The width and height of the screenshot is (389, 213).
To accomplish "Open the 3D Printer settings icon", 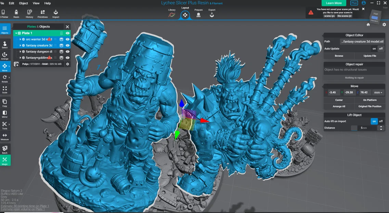I will (3, 14).
